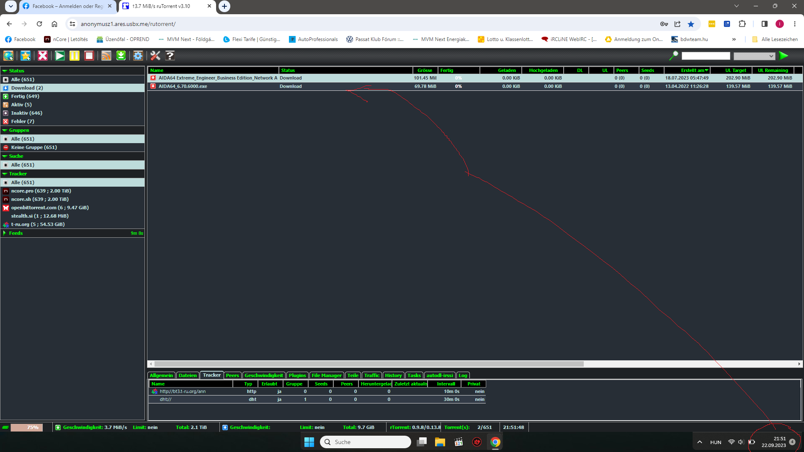
Task: Click the red X Remove torrent icon
Action: [43, 56]
